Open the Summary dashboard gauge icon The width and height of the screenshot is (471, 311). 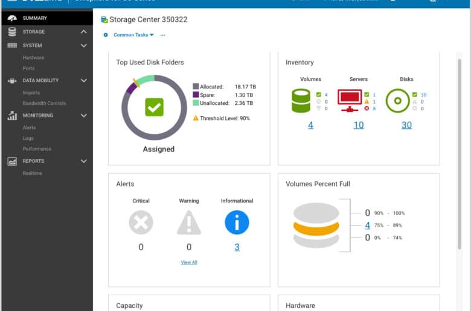tap(12, 18)
